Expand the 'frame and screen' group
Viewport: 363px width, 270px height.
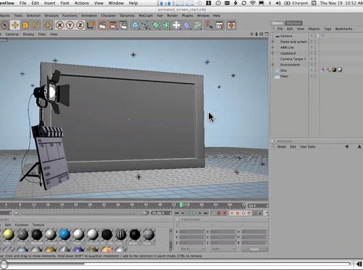point(273,42)
